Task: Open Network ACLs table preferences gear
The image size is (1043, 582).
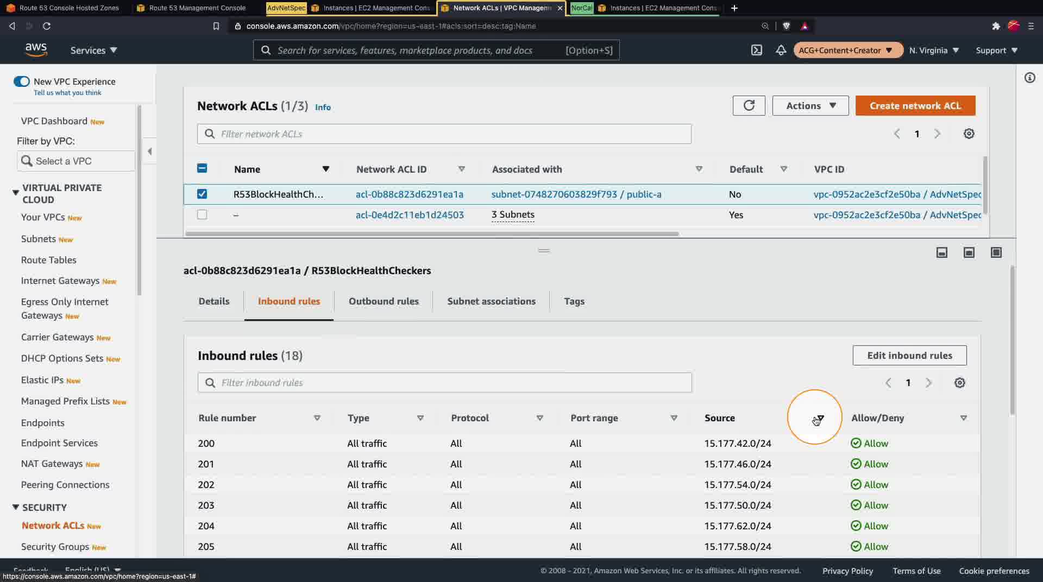Action: (x=969, y=134)
